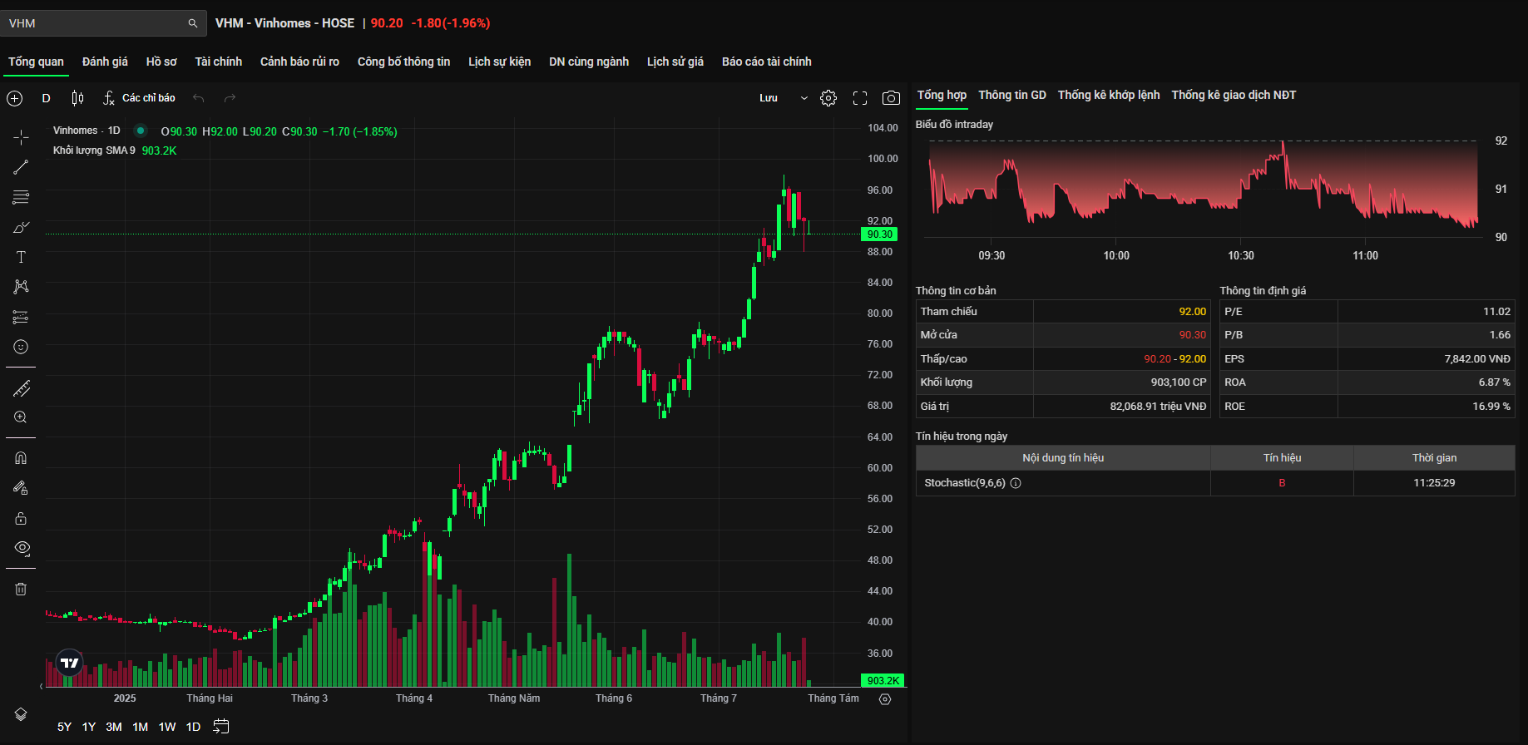The height and width of the screenshot is (745, 1528).
Task: Click the Khối lượng SMA 9 legend label
Action: click(x=94, y=150)
